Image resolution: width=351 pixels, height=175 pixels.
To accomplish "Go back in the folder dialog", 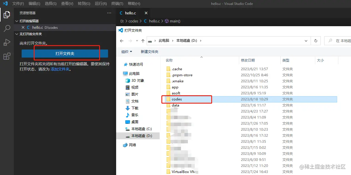I will pos(122,41).
